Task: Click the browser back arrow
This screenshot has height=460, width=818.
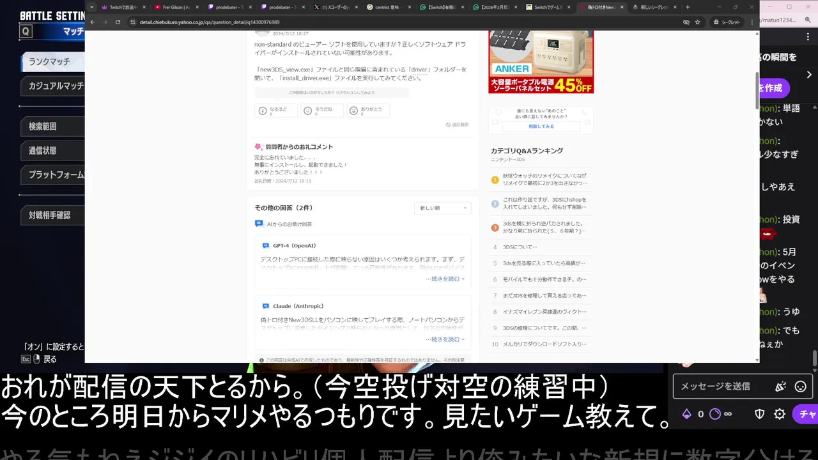Action: click(x=92, y=22)
